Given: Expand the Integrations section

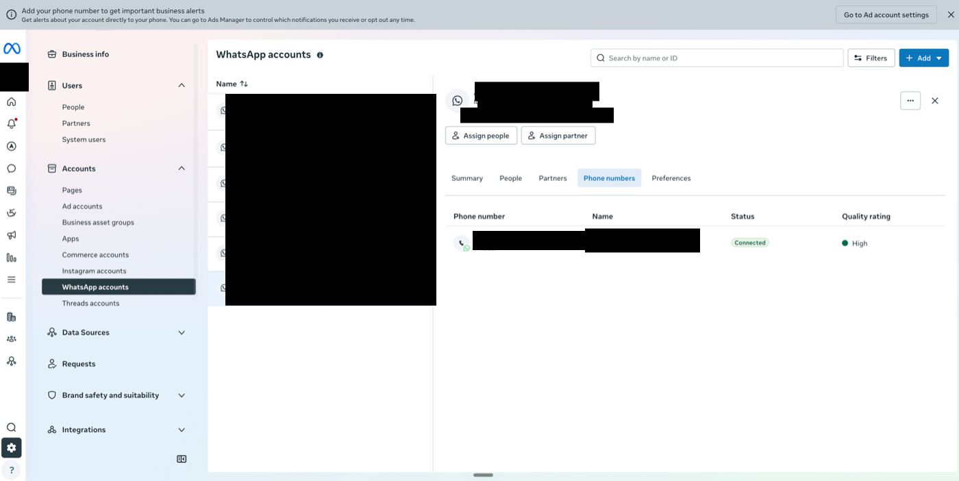Looking at the screenshot, I should point(182,430).
